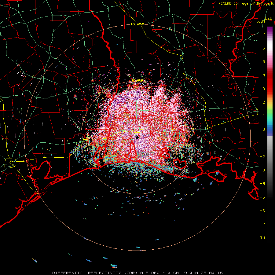Click the 100 NMI range ring label

(x=137, y=24)
